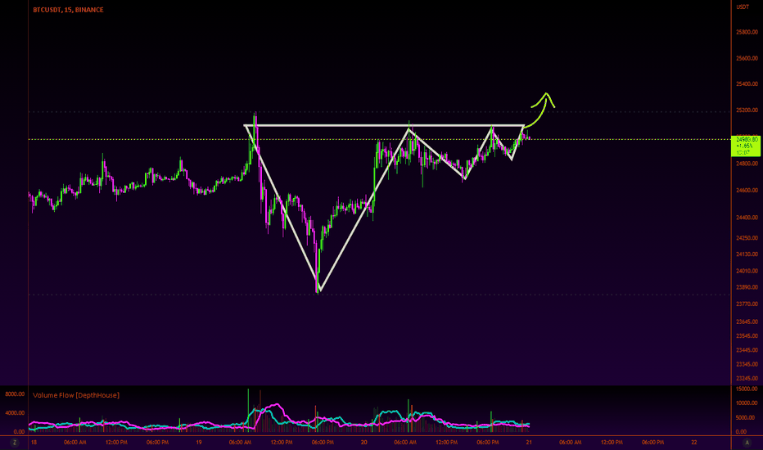This screenshot has width=763, height=450.
Task: Click the 24600.00 price axis label
Action: (747, 190)
